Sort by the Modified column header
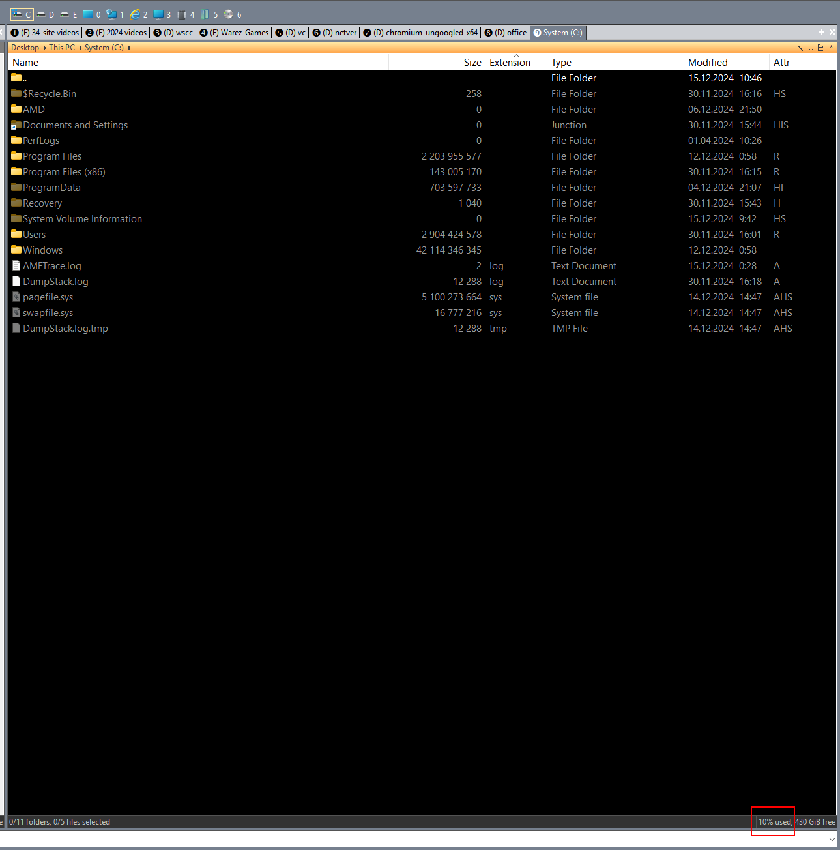 (727, 63)
